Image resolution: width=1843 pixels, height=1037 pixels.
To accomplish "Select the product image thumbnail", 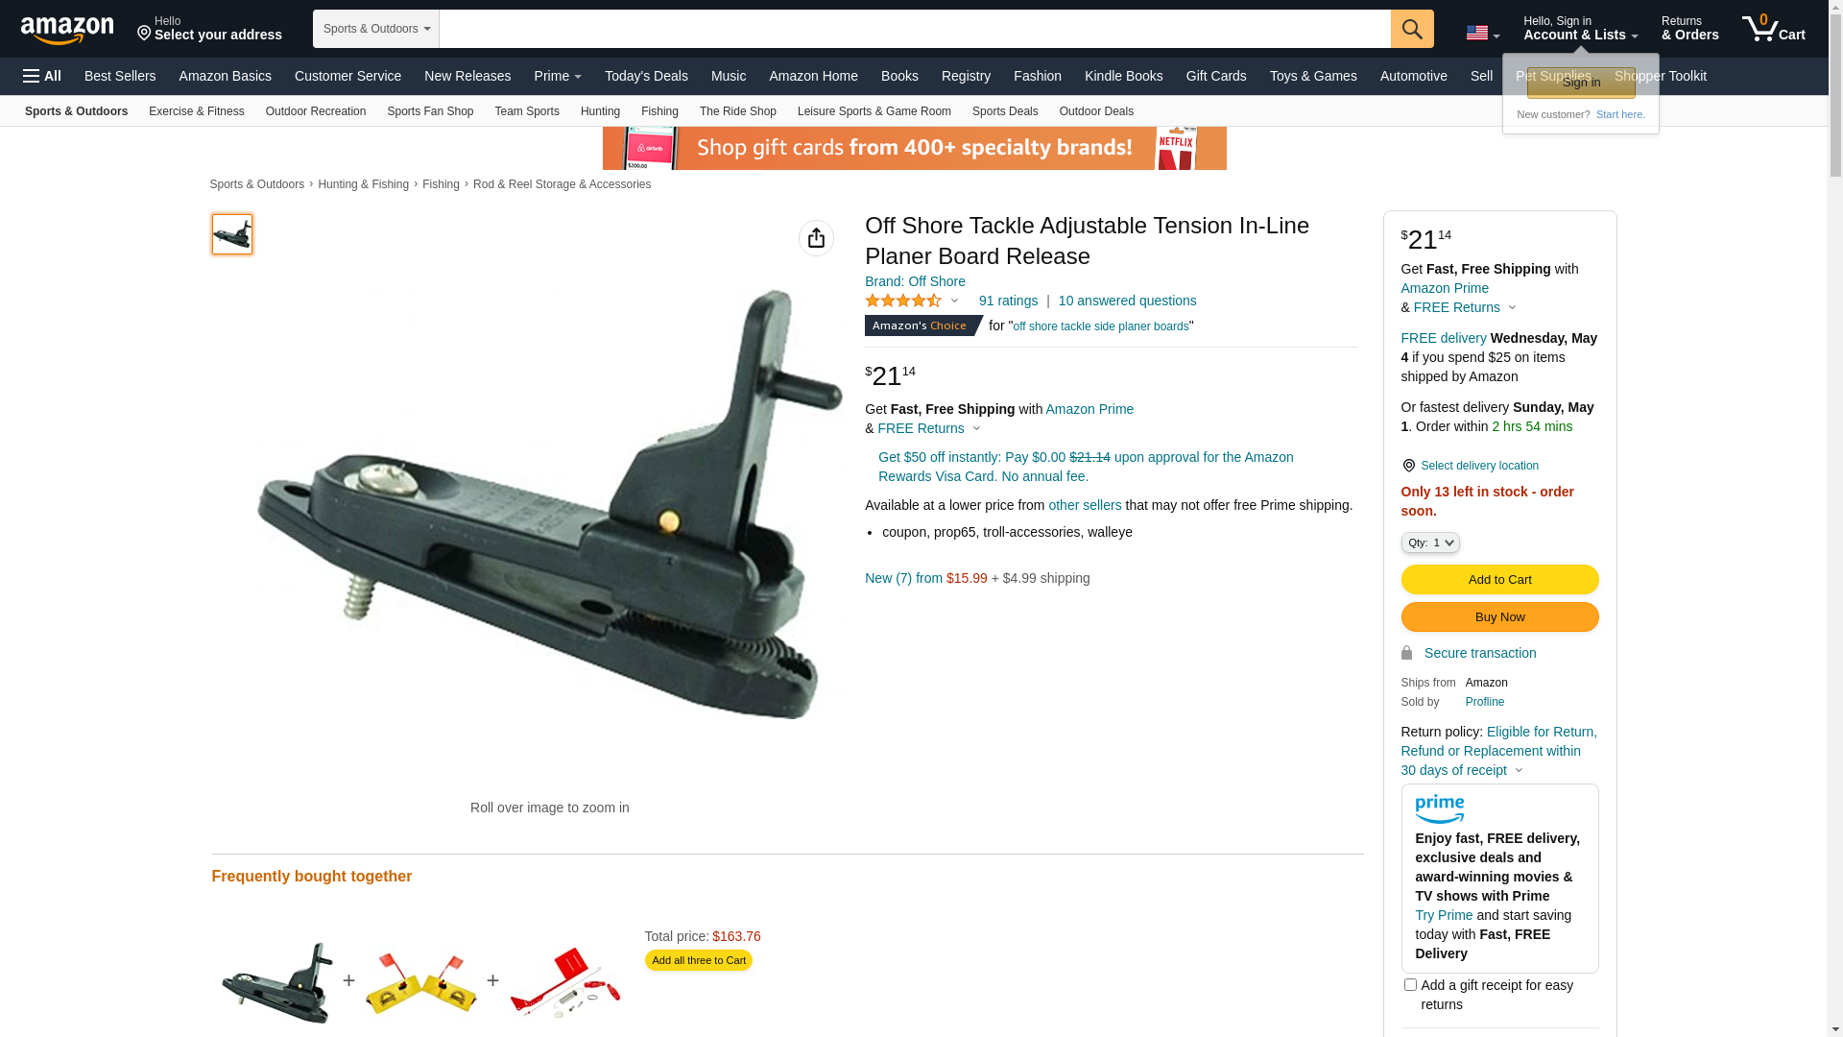I will tap(232, 234).
